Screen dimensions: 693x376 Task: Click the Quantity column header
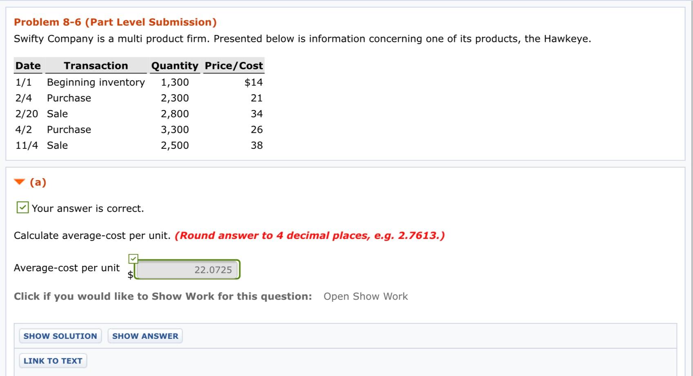[x=174, y=65]
